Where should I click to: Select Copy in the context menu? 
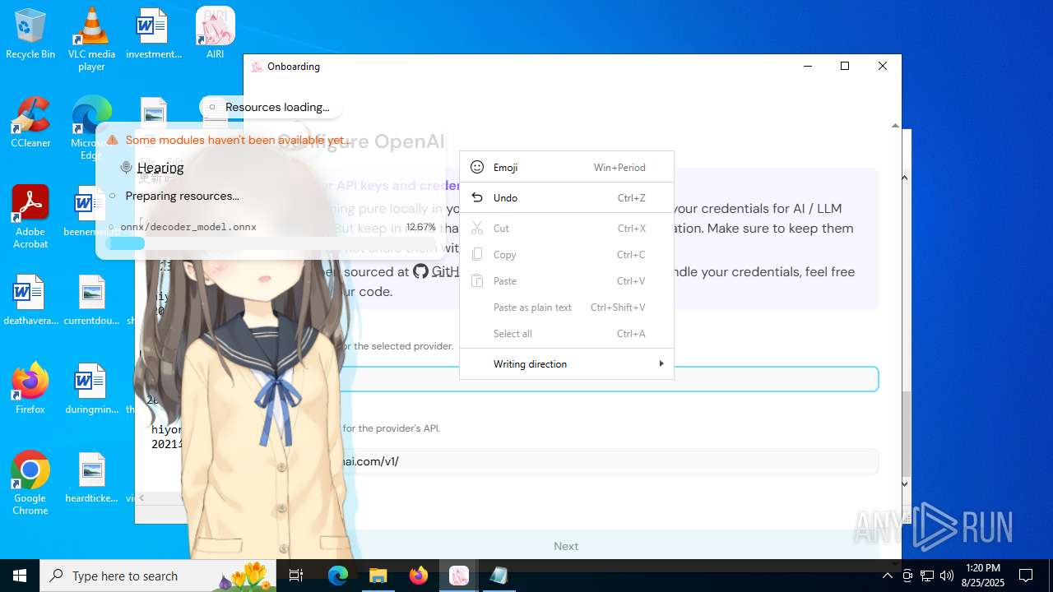tap(567, 255)
